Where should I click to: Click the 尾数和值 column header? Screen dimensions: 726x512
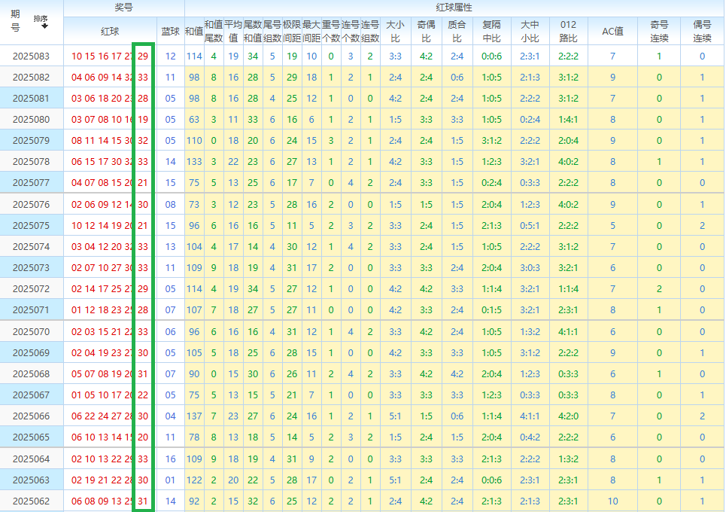[253, 31]
